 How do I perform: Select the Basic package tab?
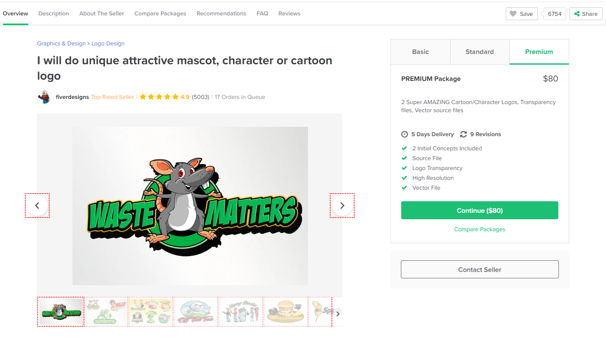pos(420,52)
